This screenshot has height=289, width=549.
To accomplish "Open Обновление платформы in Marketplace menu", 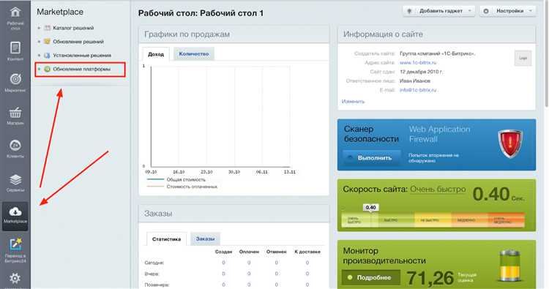I will point(81,70).
